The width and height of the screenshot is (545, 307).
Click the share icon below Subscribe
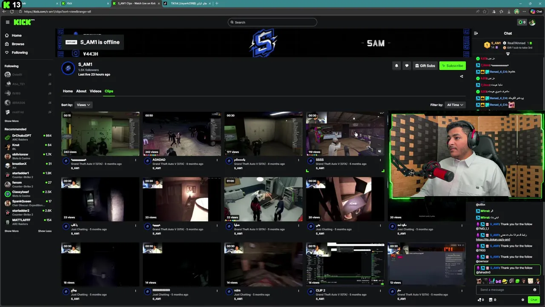click(461, 77)
